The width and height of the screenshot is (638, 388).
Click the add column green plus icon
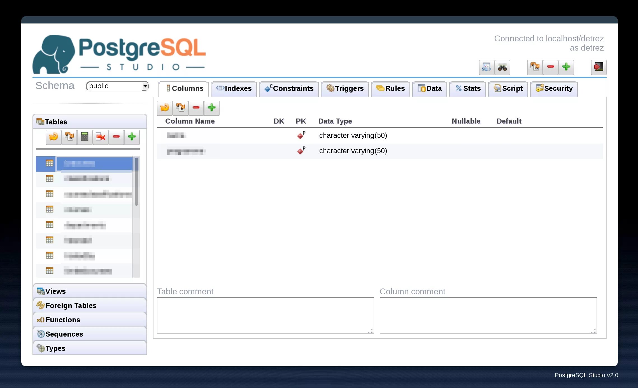point(211,108)
